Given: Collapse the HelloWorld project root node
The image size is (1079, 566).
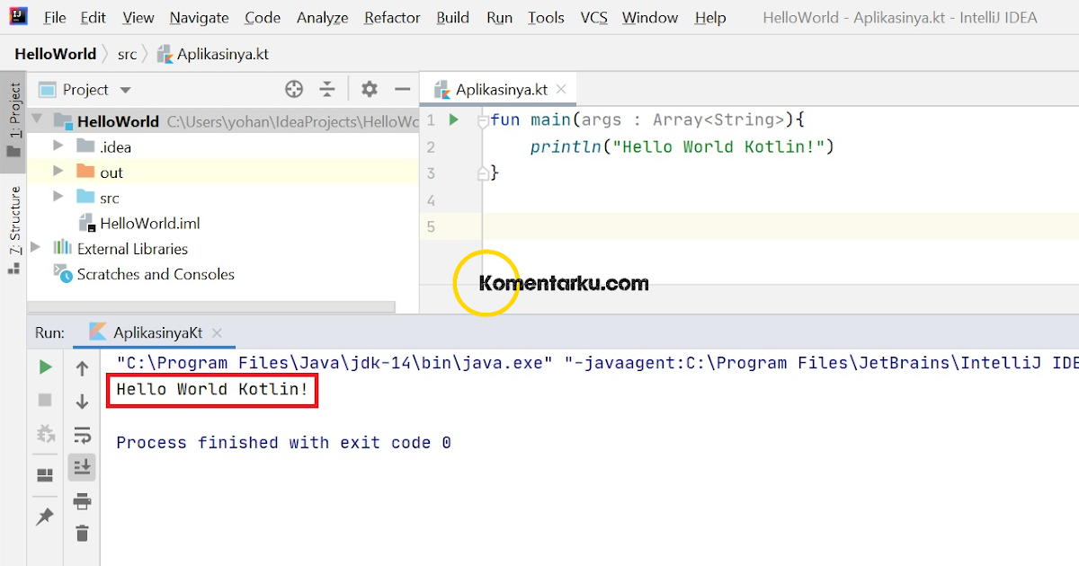Looking at the screenshot, I should pyautogui.click(x=37, y=120).
